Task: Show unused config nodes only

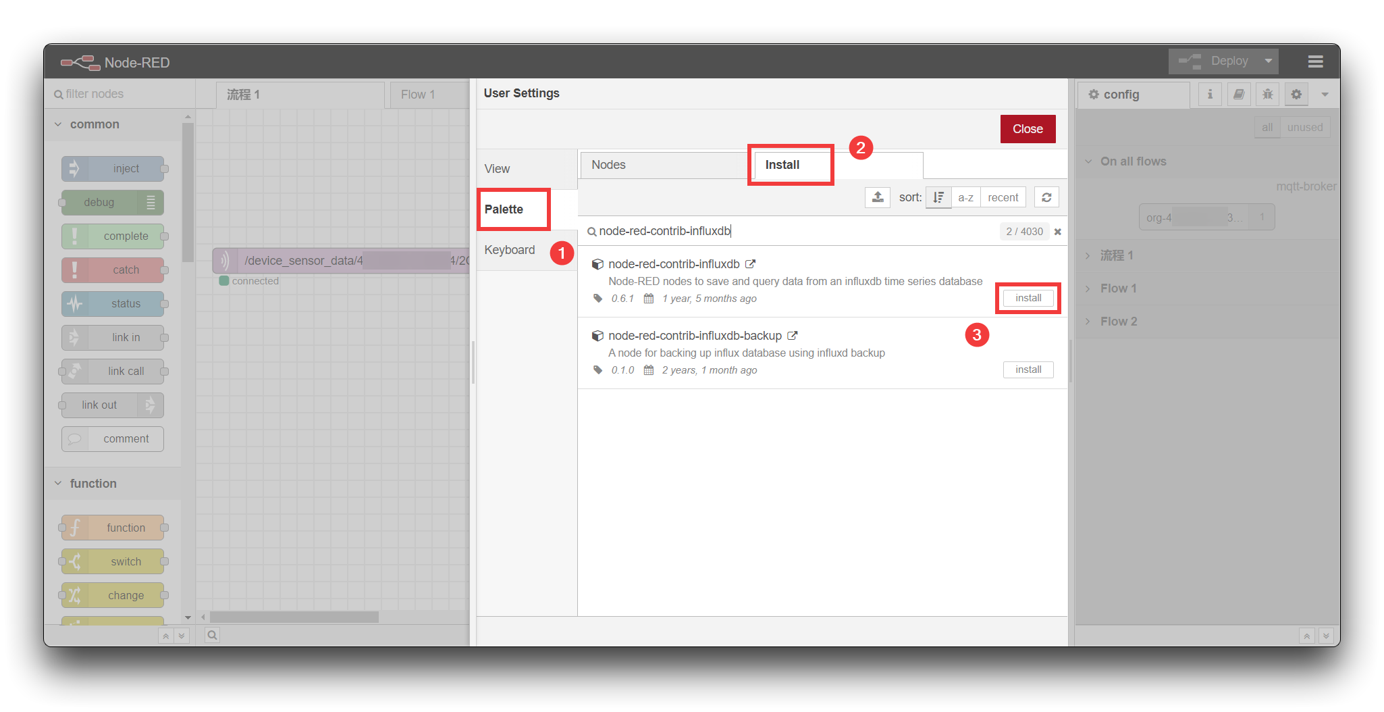Action: pyautogui.click(x=1304, y=128)
